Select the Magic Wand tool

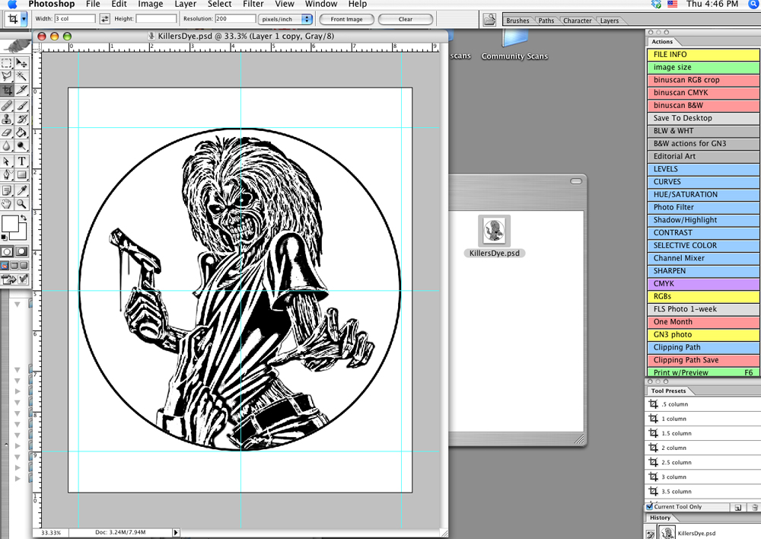coord(22,77)
